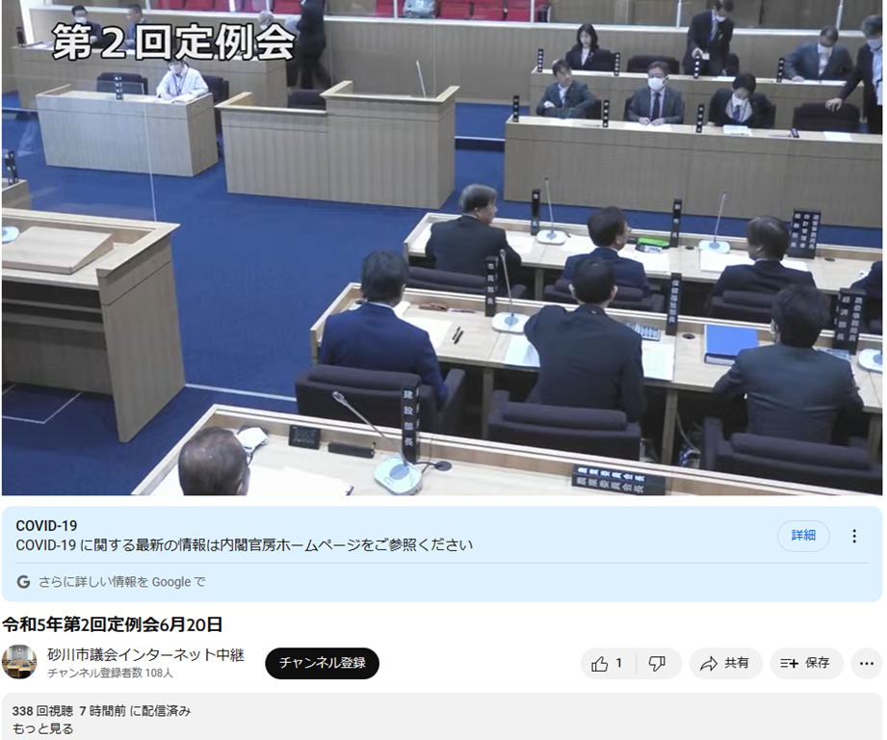This screenshot has height=740, width=887.
Task: Expand description with もっと見る
Action: point(42,728)
